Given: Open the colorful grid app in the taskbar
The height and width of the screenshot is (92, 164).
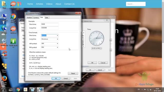Looking at the screenshot, I should click(25, 90).
